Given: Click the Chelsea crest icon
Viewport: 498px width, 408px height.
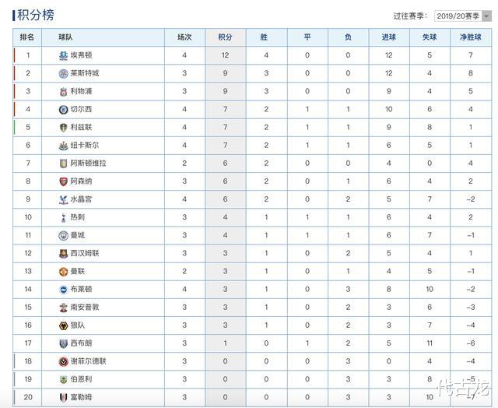Looking at the screenshot, I should pos(64,110).
